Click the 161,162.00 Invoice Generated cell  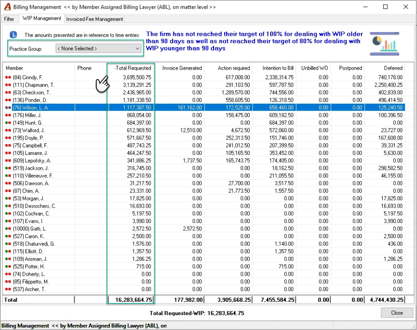tap(180, 108)
